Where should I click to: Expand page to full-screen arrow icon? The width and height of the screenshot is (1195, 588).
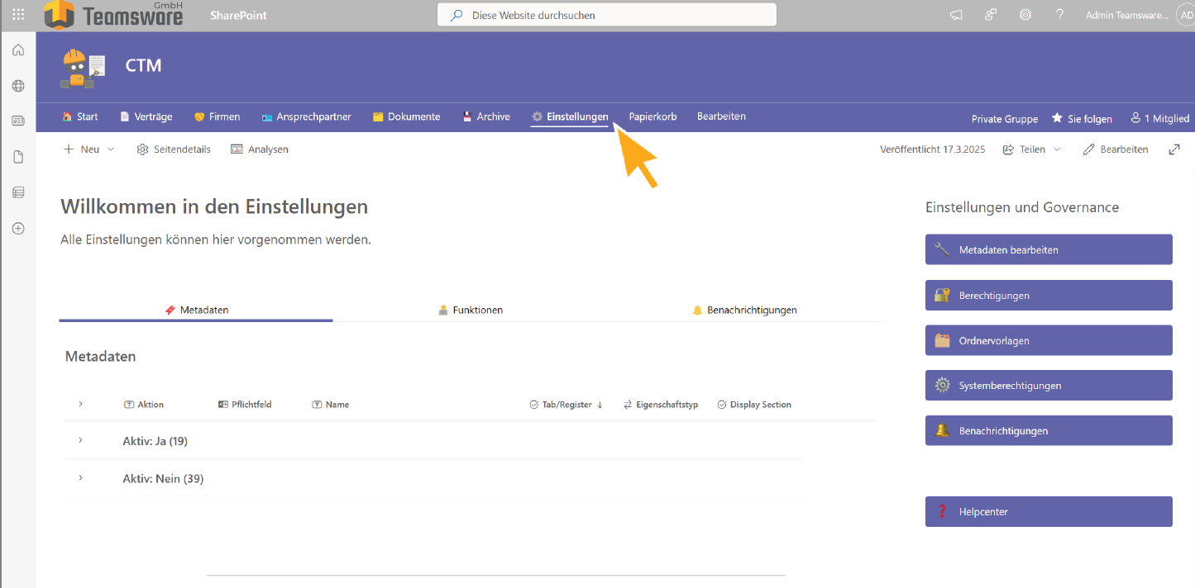point(1173,149)
